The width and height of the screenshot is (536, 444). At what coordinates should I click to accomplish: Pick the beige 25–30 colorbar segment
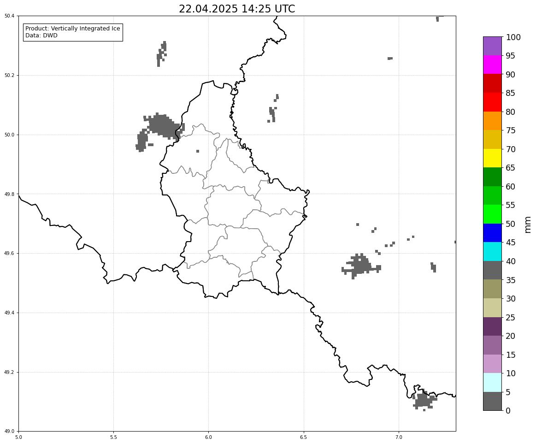point(492,308)
